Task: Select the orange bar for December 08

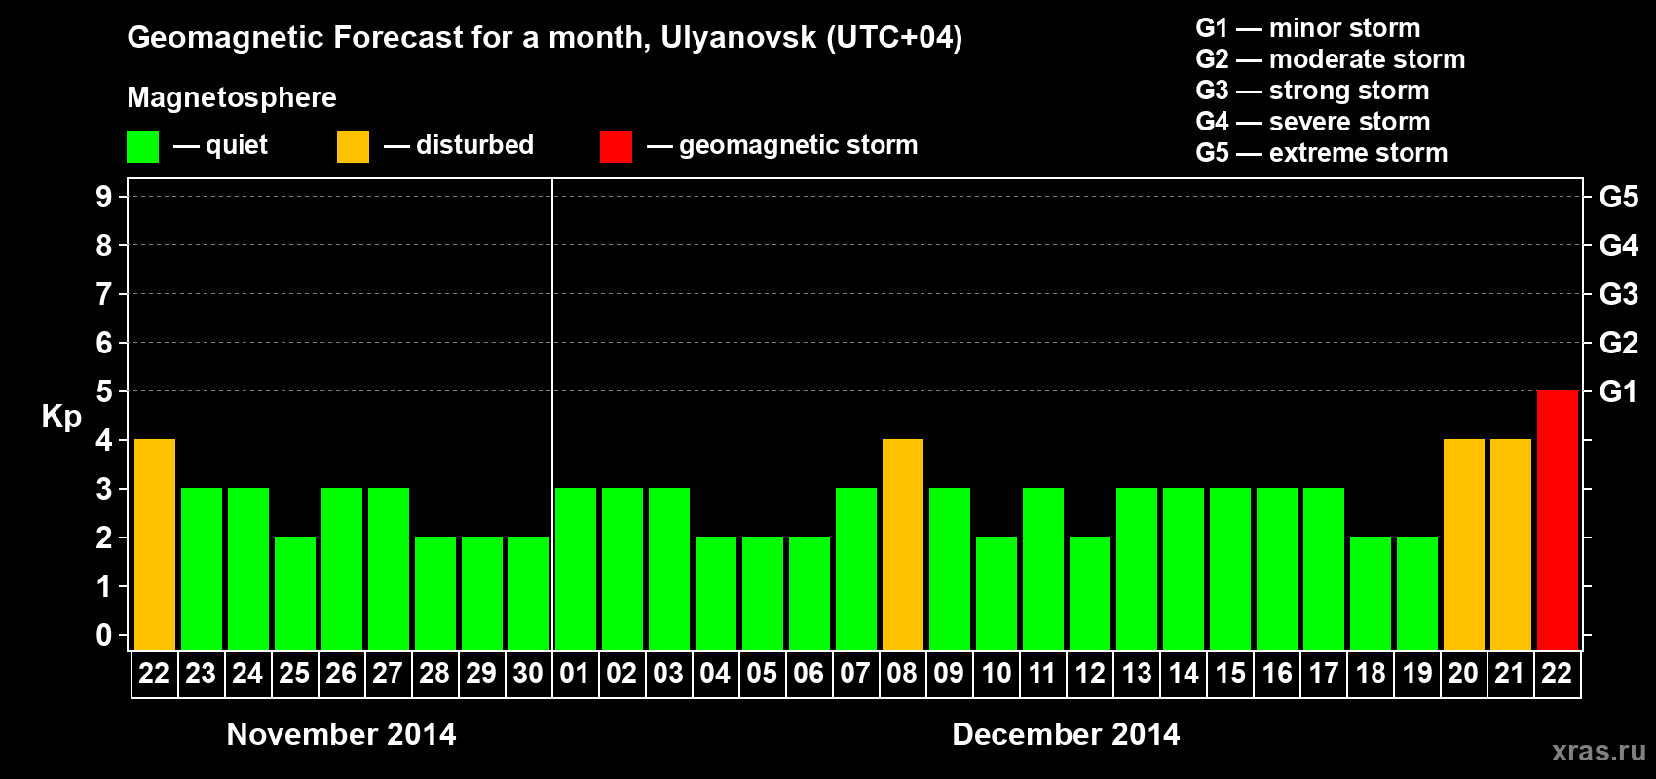Action: pyautogui.click(x=902, y=545)
